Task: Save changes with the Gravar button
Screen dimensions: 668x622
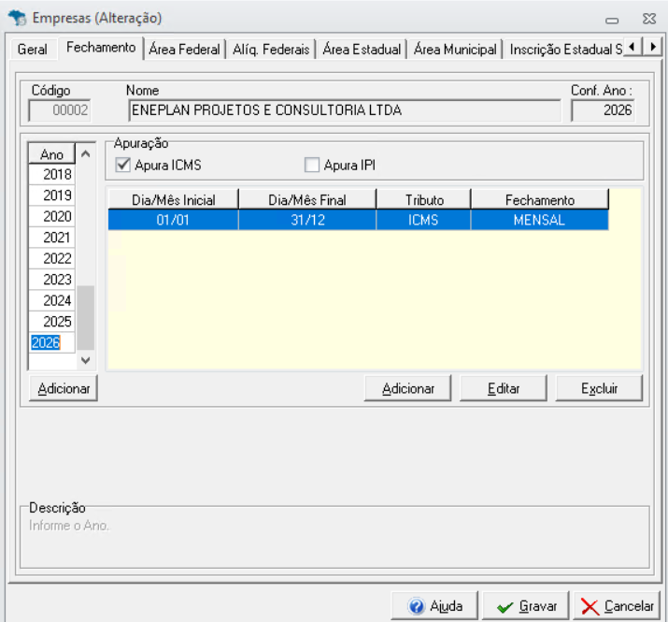Action: [526, 606]
